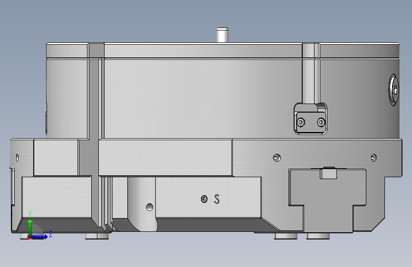Screen dimensions: 412x267
Task: Pick the cylindrical pin on top of lid
Action: (222, 35)
